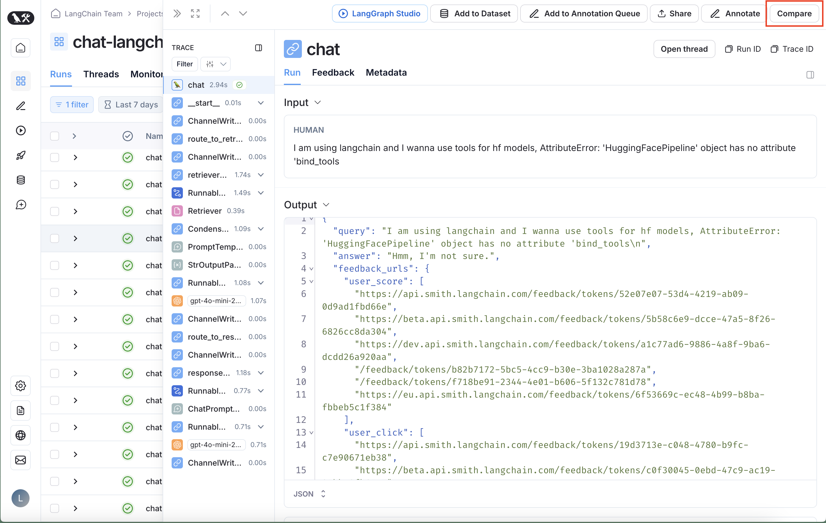Open the rocket deployments icon in sidebar
Screen dimensions: 826x523
(21, 155)
